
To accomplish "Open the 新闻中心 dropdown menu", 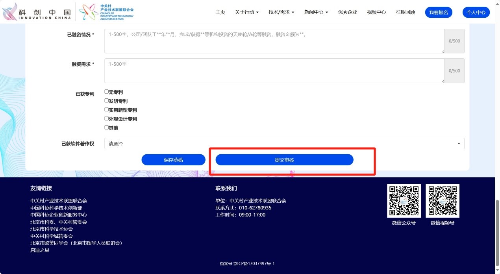I will [316, 12].
